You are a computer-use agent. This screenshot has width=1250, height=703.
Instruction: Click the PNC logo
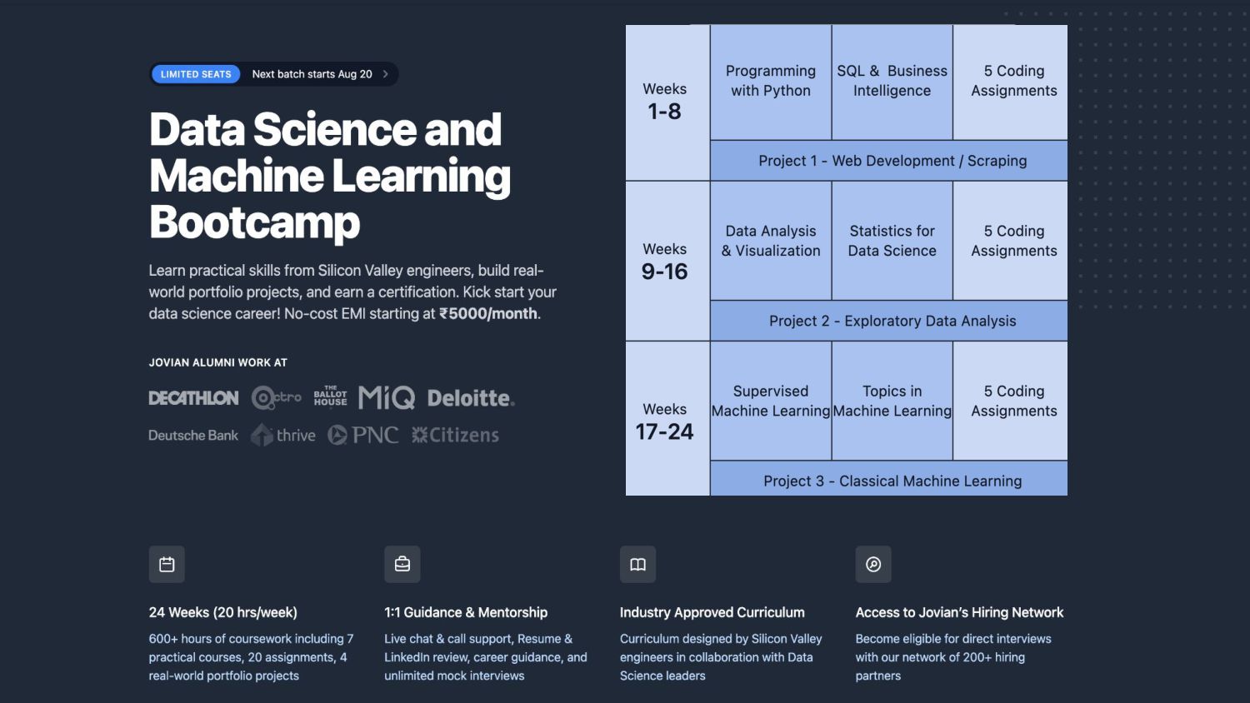click(x=363, y=435)
